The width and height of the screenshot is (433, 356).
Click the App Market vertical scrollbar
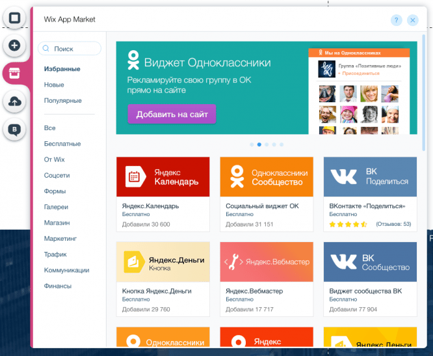(x=424, y=92)
